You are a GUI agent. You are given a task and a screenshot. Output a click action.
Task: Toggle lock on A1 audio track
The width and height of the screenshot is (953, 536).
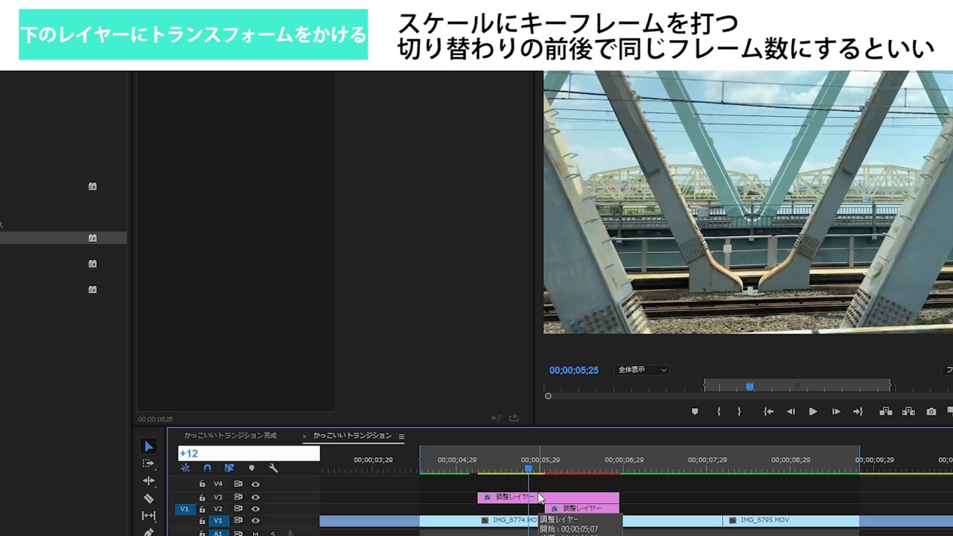coord(202,533)
